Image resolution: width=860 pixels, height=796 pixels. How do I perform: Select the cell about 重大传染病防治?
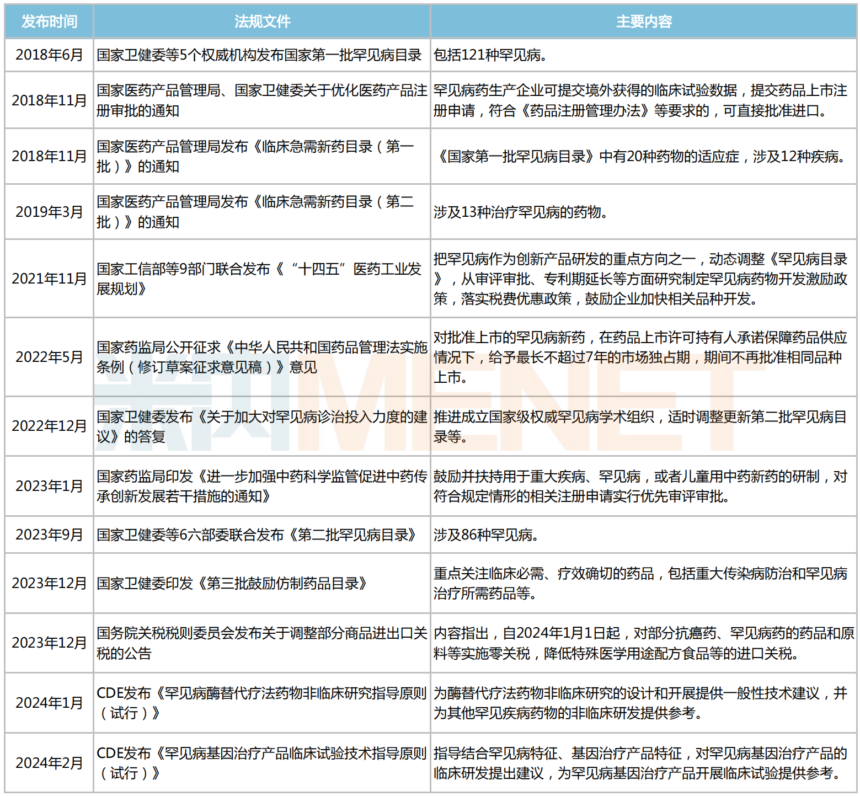644,583
